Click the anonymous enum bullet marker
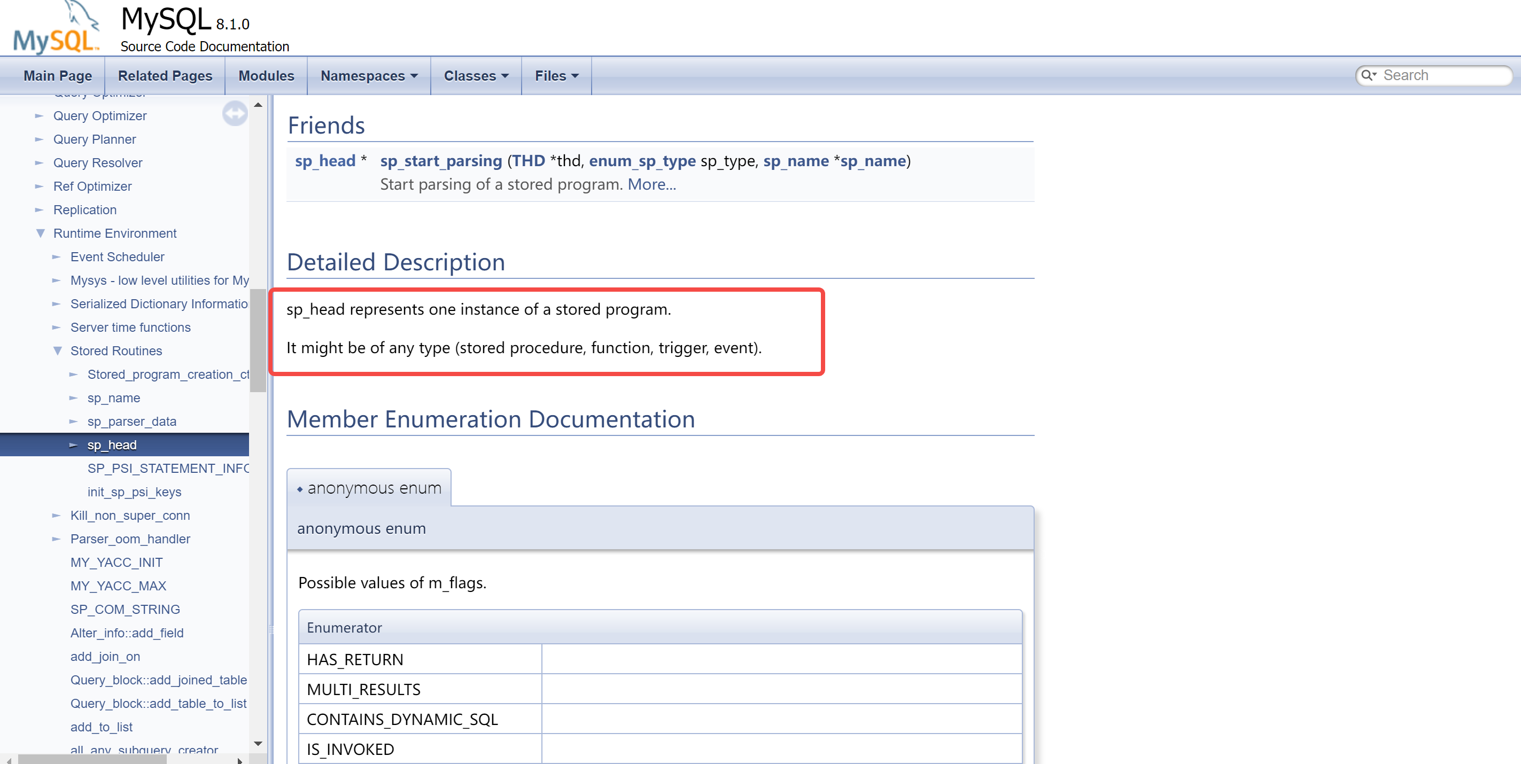The width and height of the screenshot is (1521, 764). pyautogui.click(x=300, y=489)
